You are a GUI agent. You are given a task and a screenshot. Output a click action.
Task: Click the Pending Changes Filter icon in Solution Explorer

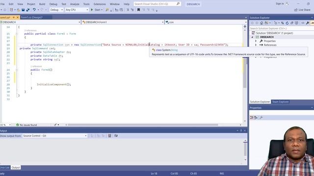pos(276,23)
